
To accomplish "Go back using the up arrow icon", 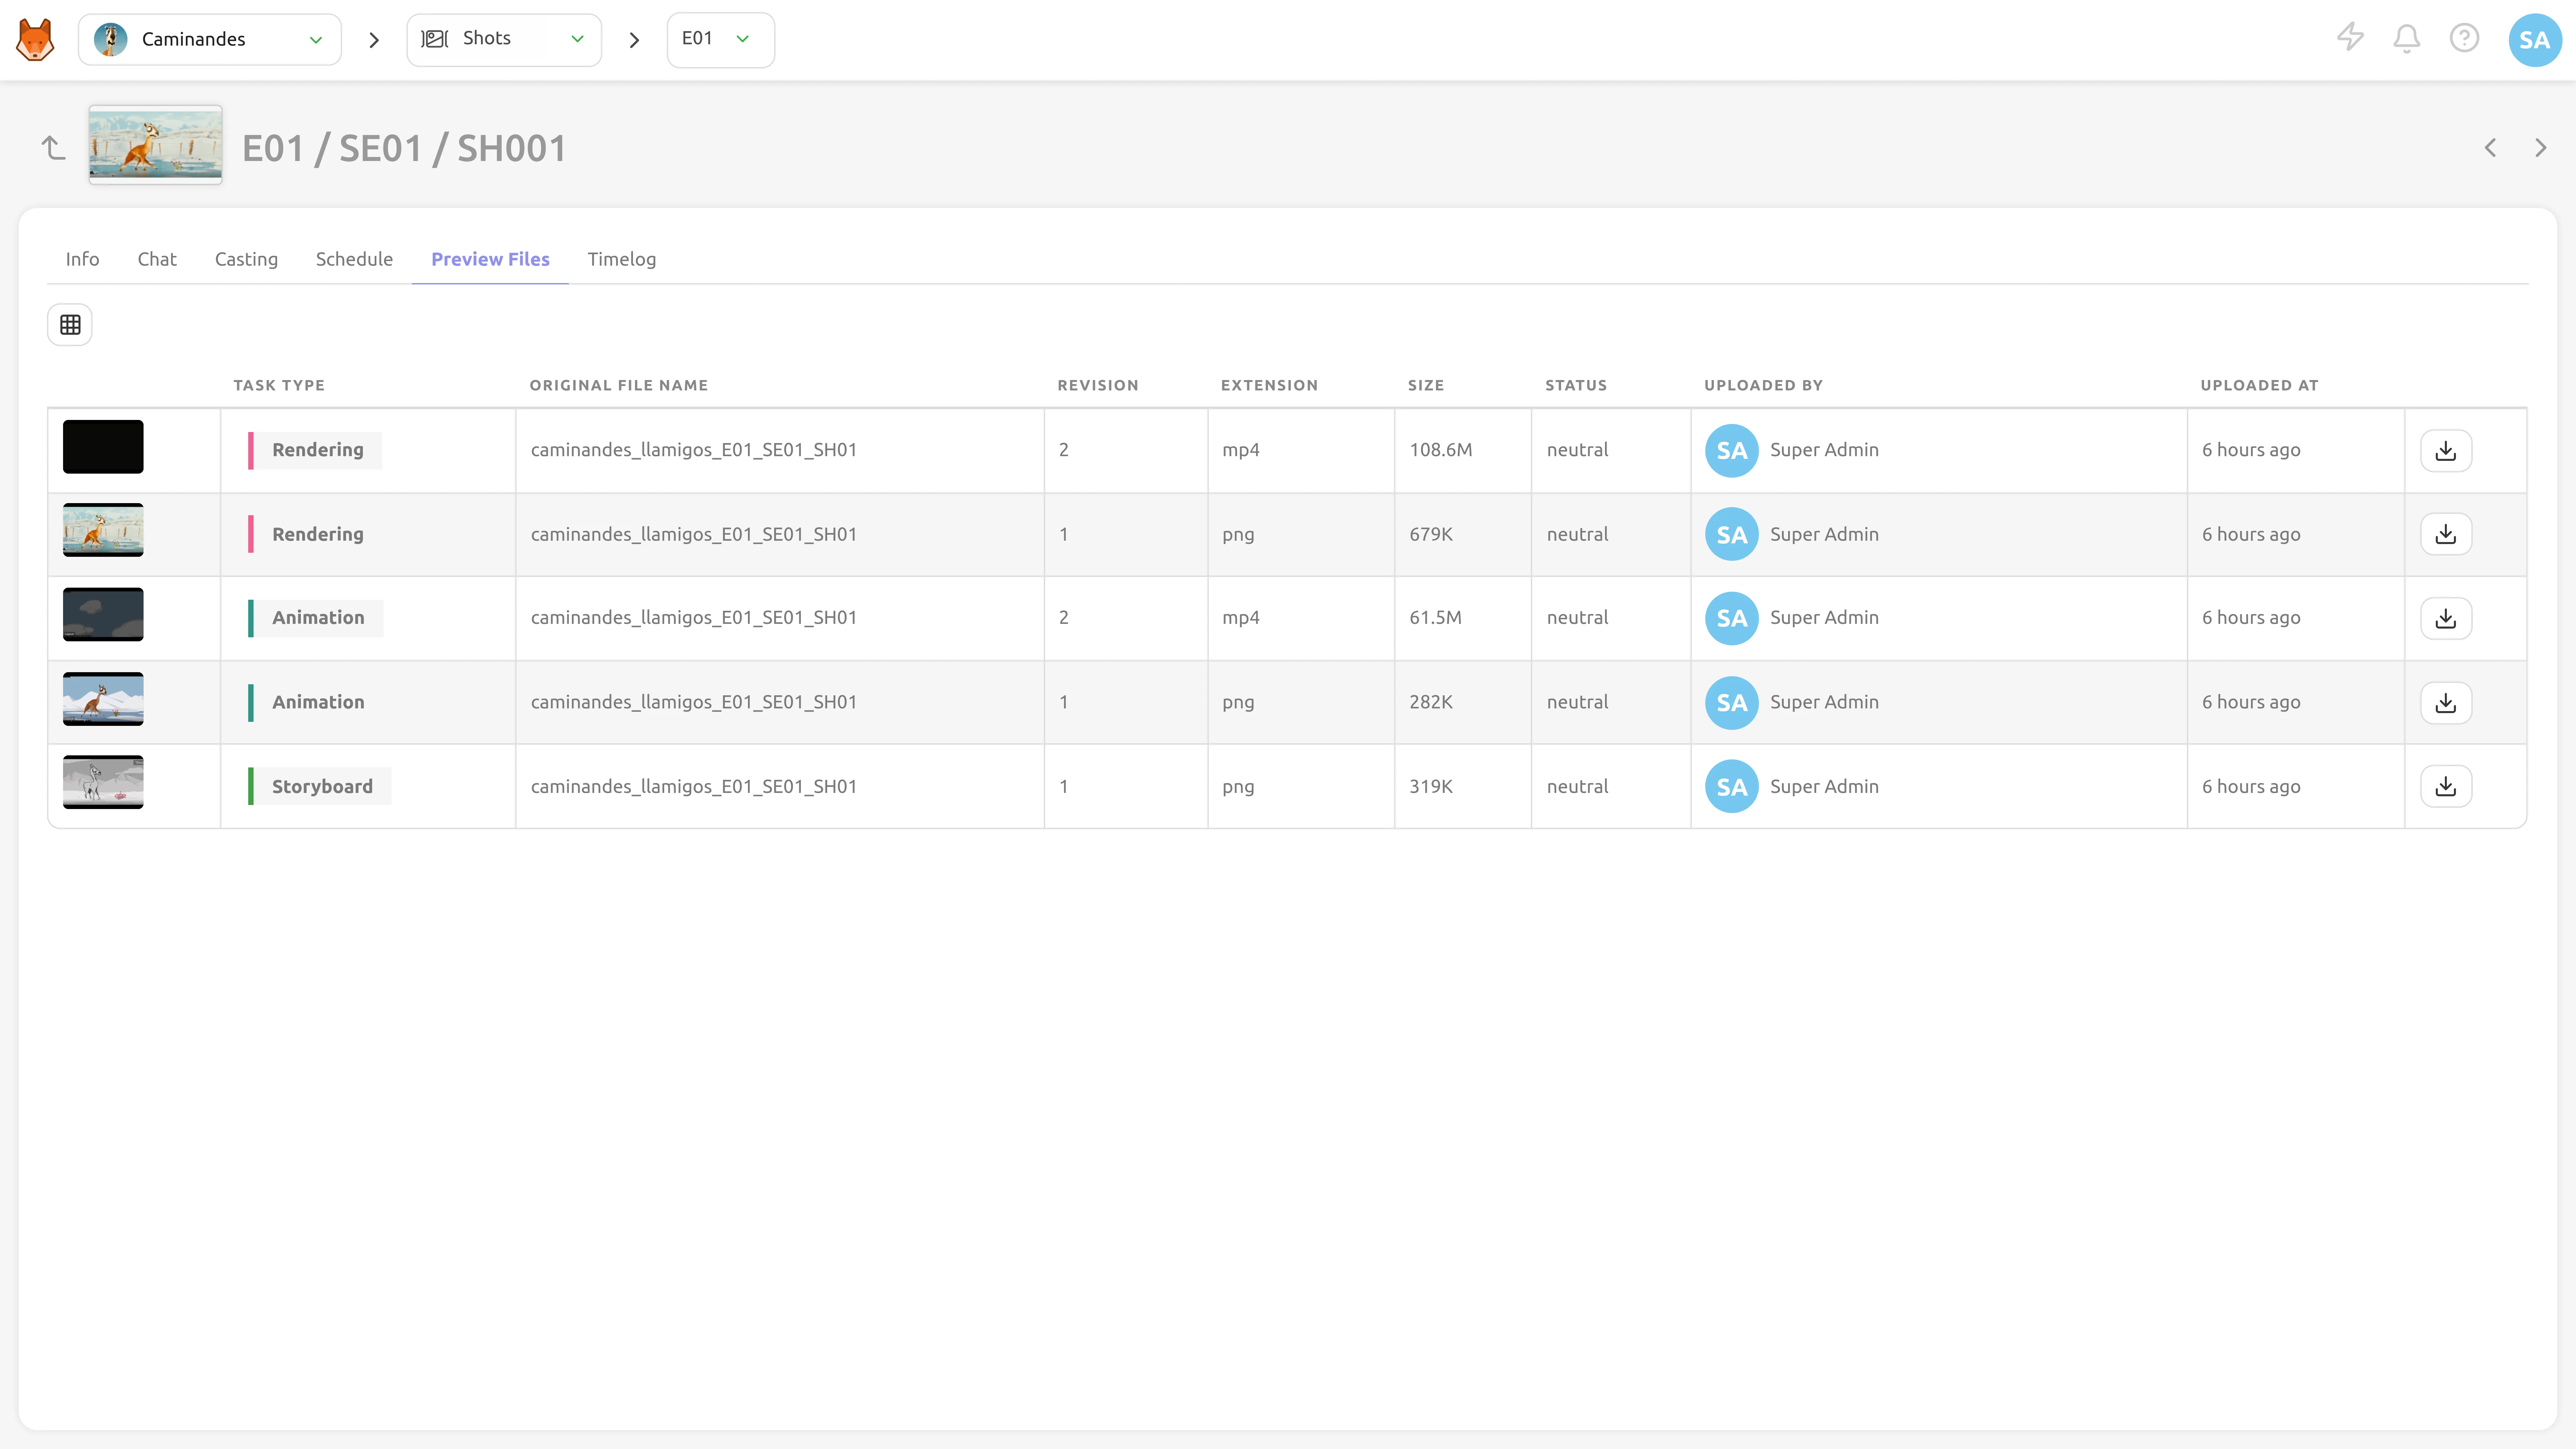I will pos(53,148).
